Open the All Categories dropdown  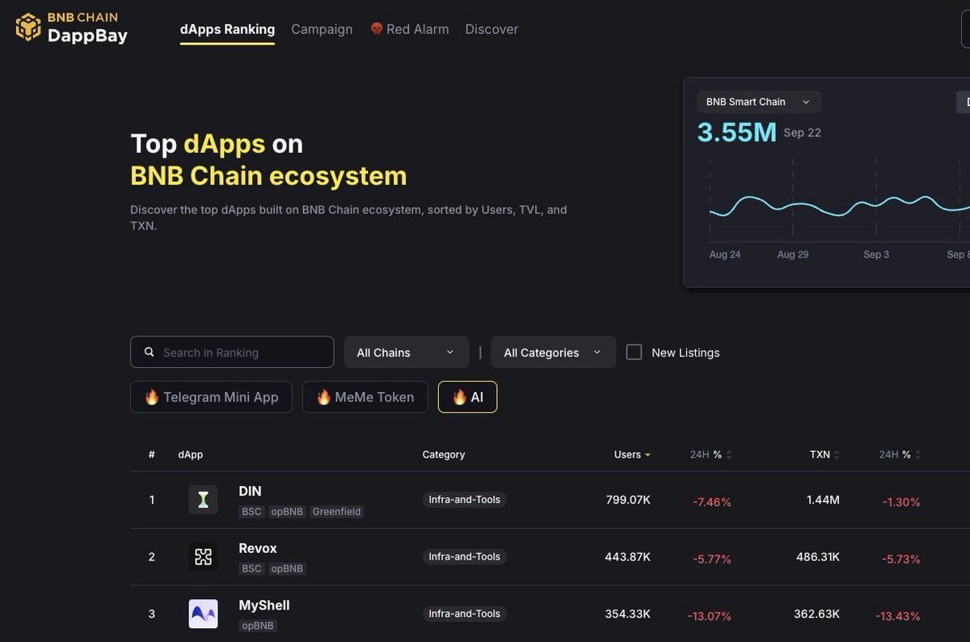(553, 352)
